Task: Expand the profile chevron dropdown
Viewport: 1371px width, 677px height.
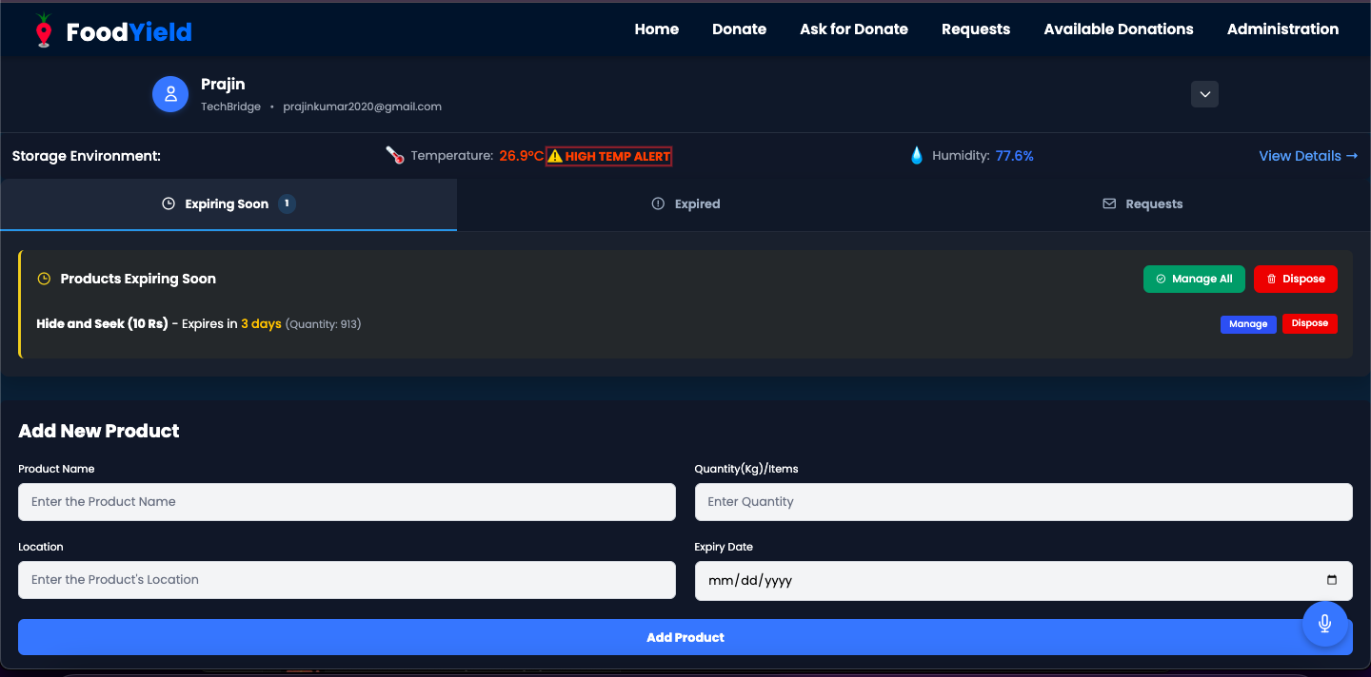Action: pyautogui.click(x=1204, y=94)
